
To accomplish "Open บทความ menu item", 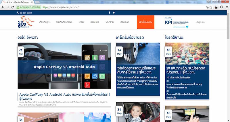I will pos(110,22).
